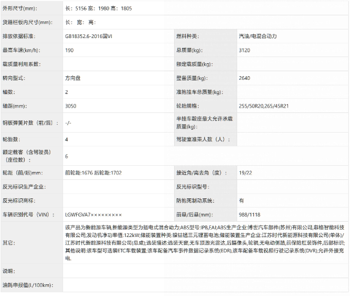Select the 额定载客(含驾驶员) label
350x296 pixels.
[27, 156]
